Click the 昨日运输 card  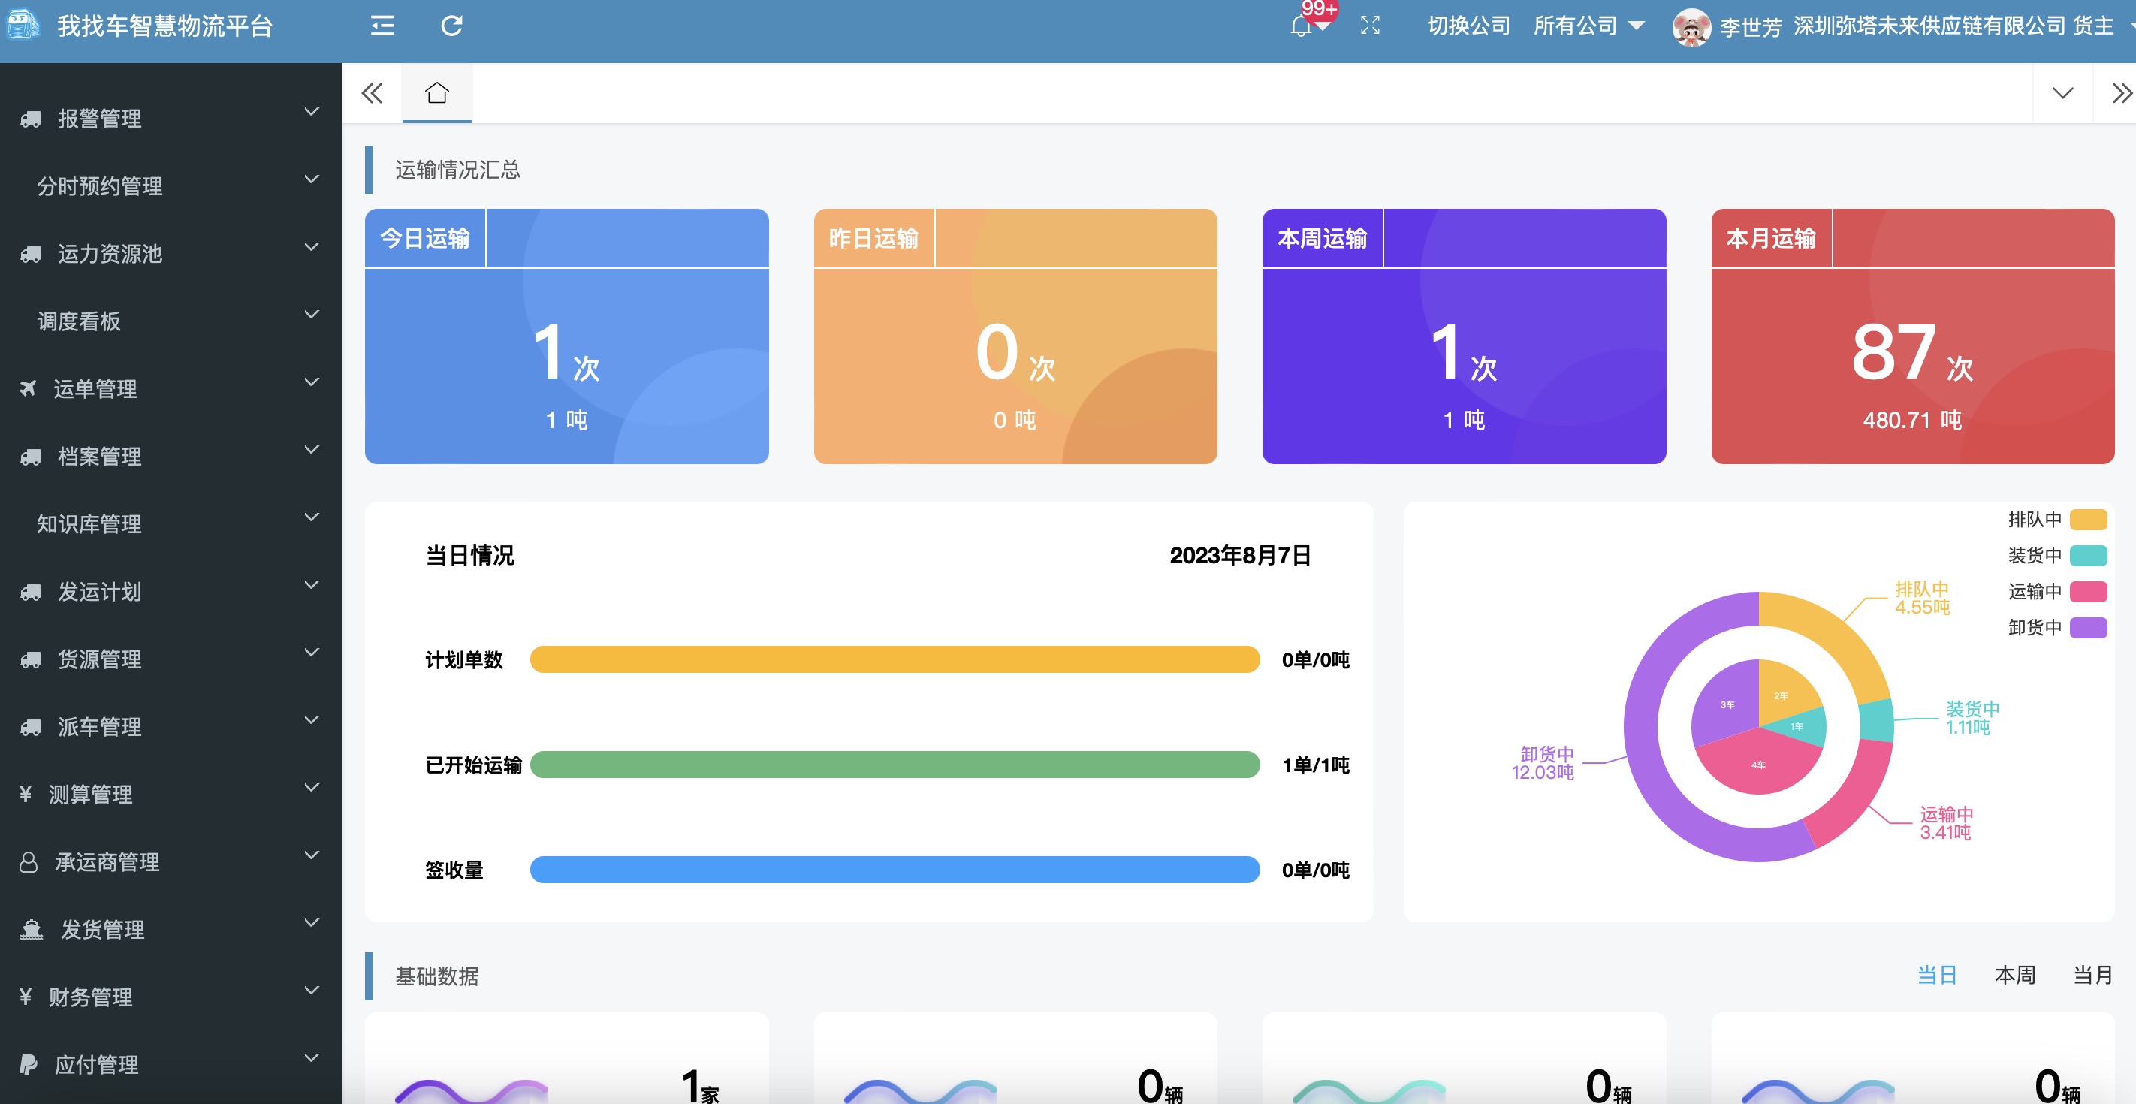(1015, 336)
